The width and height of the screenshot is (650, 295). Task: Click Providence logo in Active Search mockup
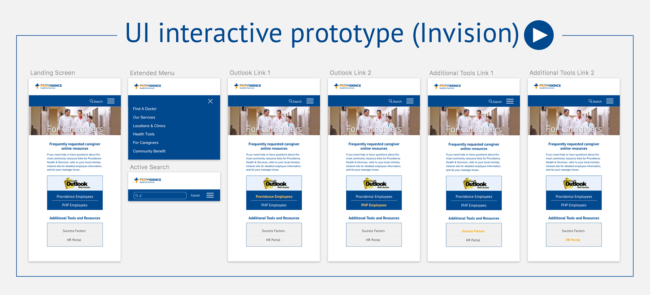(x=148, y=180)
